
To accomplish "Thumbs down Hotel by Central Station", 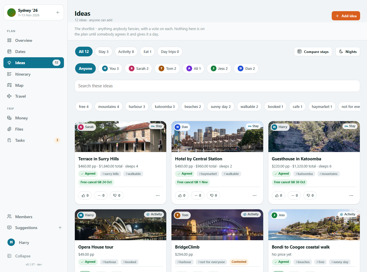I will pyautogui.click(x=213, y=196).
